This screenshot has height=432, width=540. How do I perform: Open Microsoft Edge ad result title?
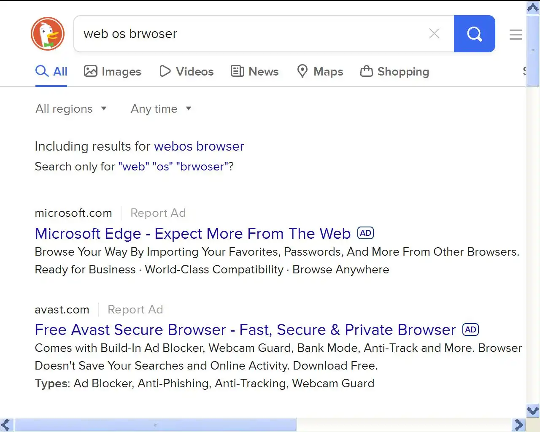192,234
